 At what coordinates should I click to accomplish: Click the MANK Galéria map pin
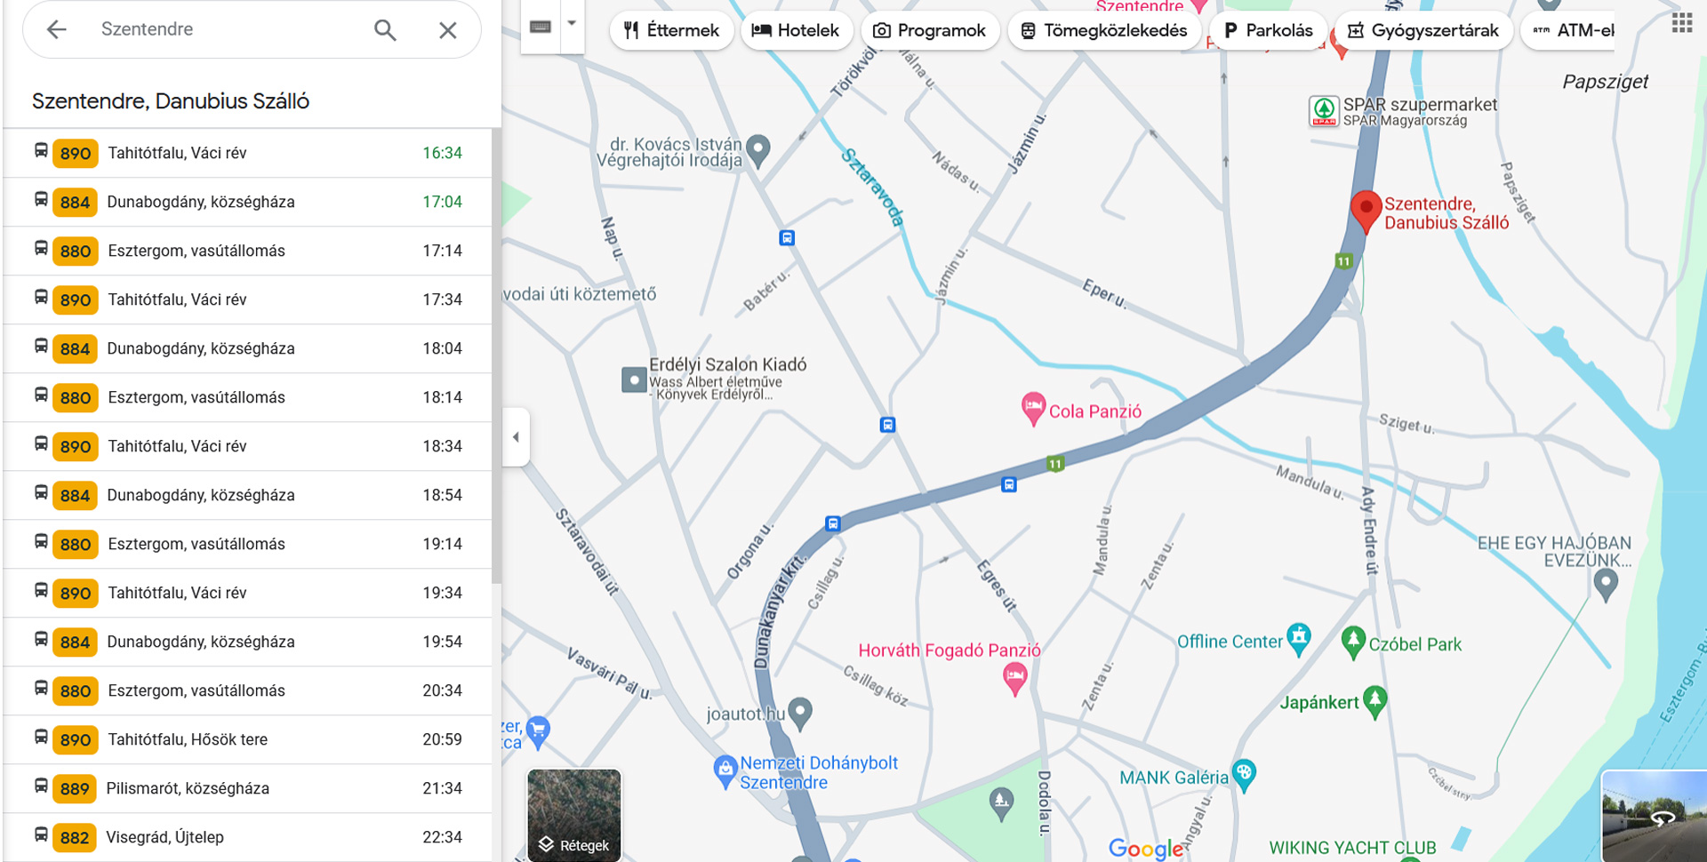click(x=1244, y=775)
